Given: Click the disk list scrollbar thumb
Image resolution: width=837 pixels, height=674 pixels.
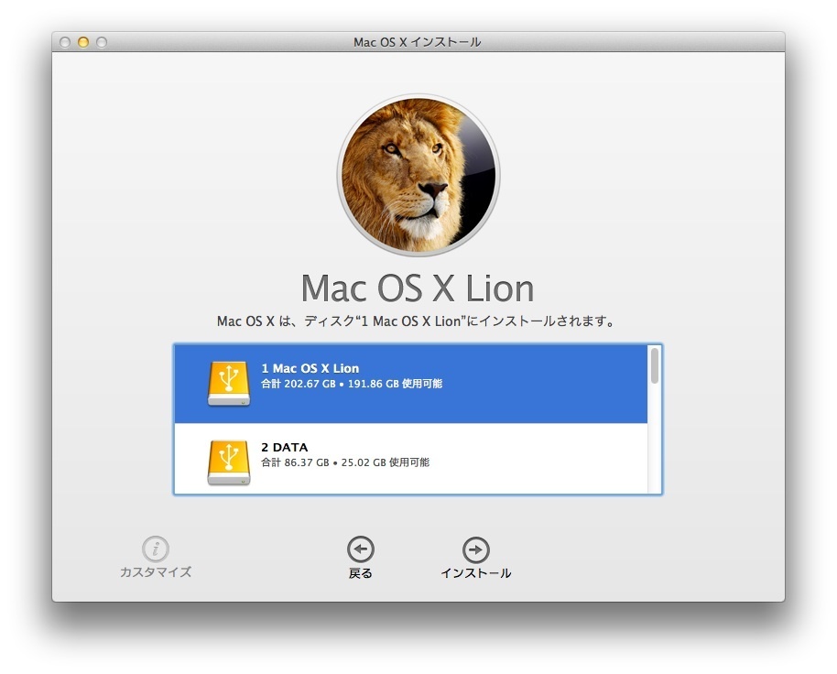Looking at the screenshot, I should 654,365.
